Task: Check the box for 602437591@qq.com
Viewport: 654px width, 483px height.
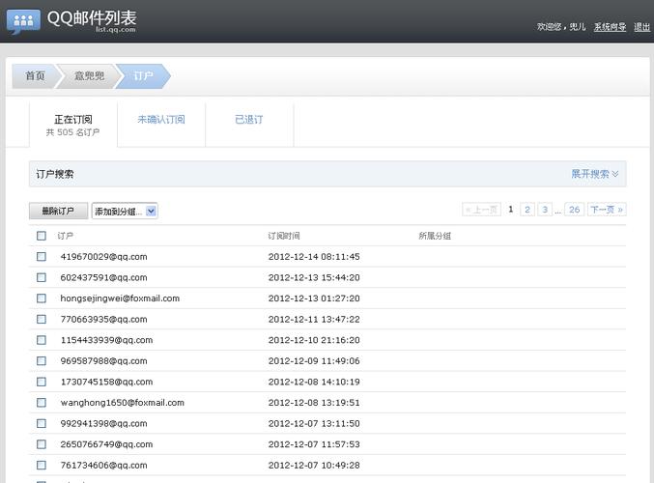Action: (42, 277)
